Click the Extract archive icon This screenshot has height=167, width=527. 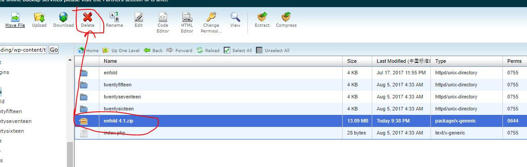tap(262, 17)
